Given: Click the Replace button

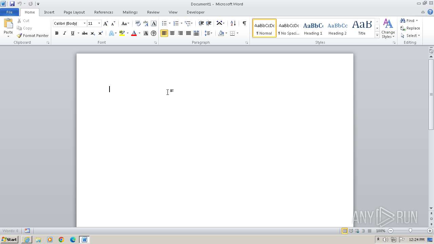Looking at the screenshot, I should (x=410, y=28).
